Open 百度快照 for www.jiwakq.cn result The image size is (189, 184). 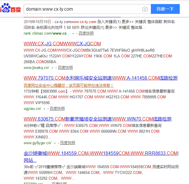65,68
